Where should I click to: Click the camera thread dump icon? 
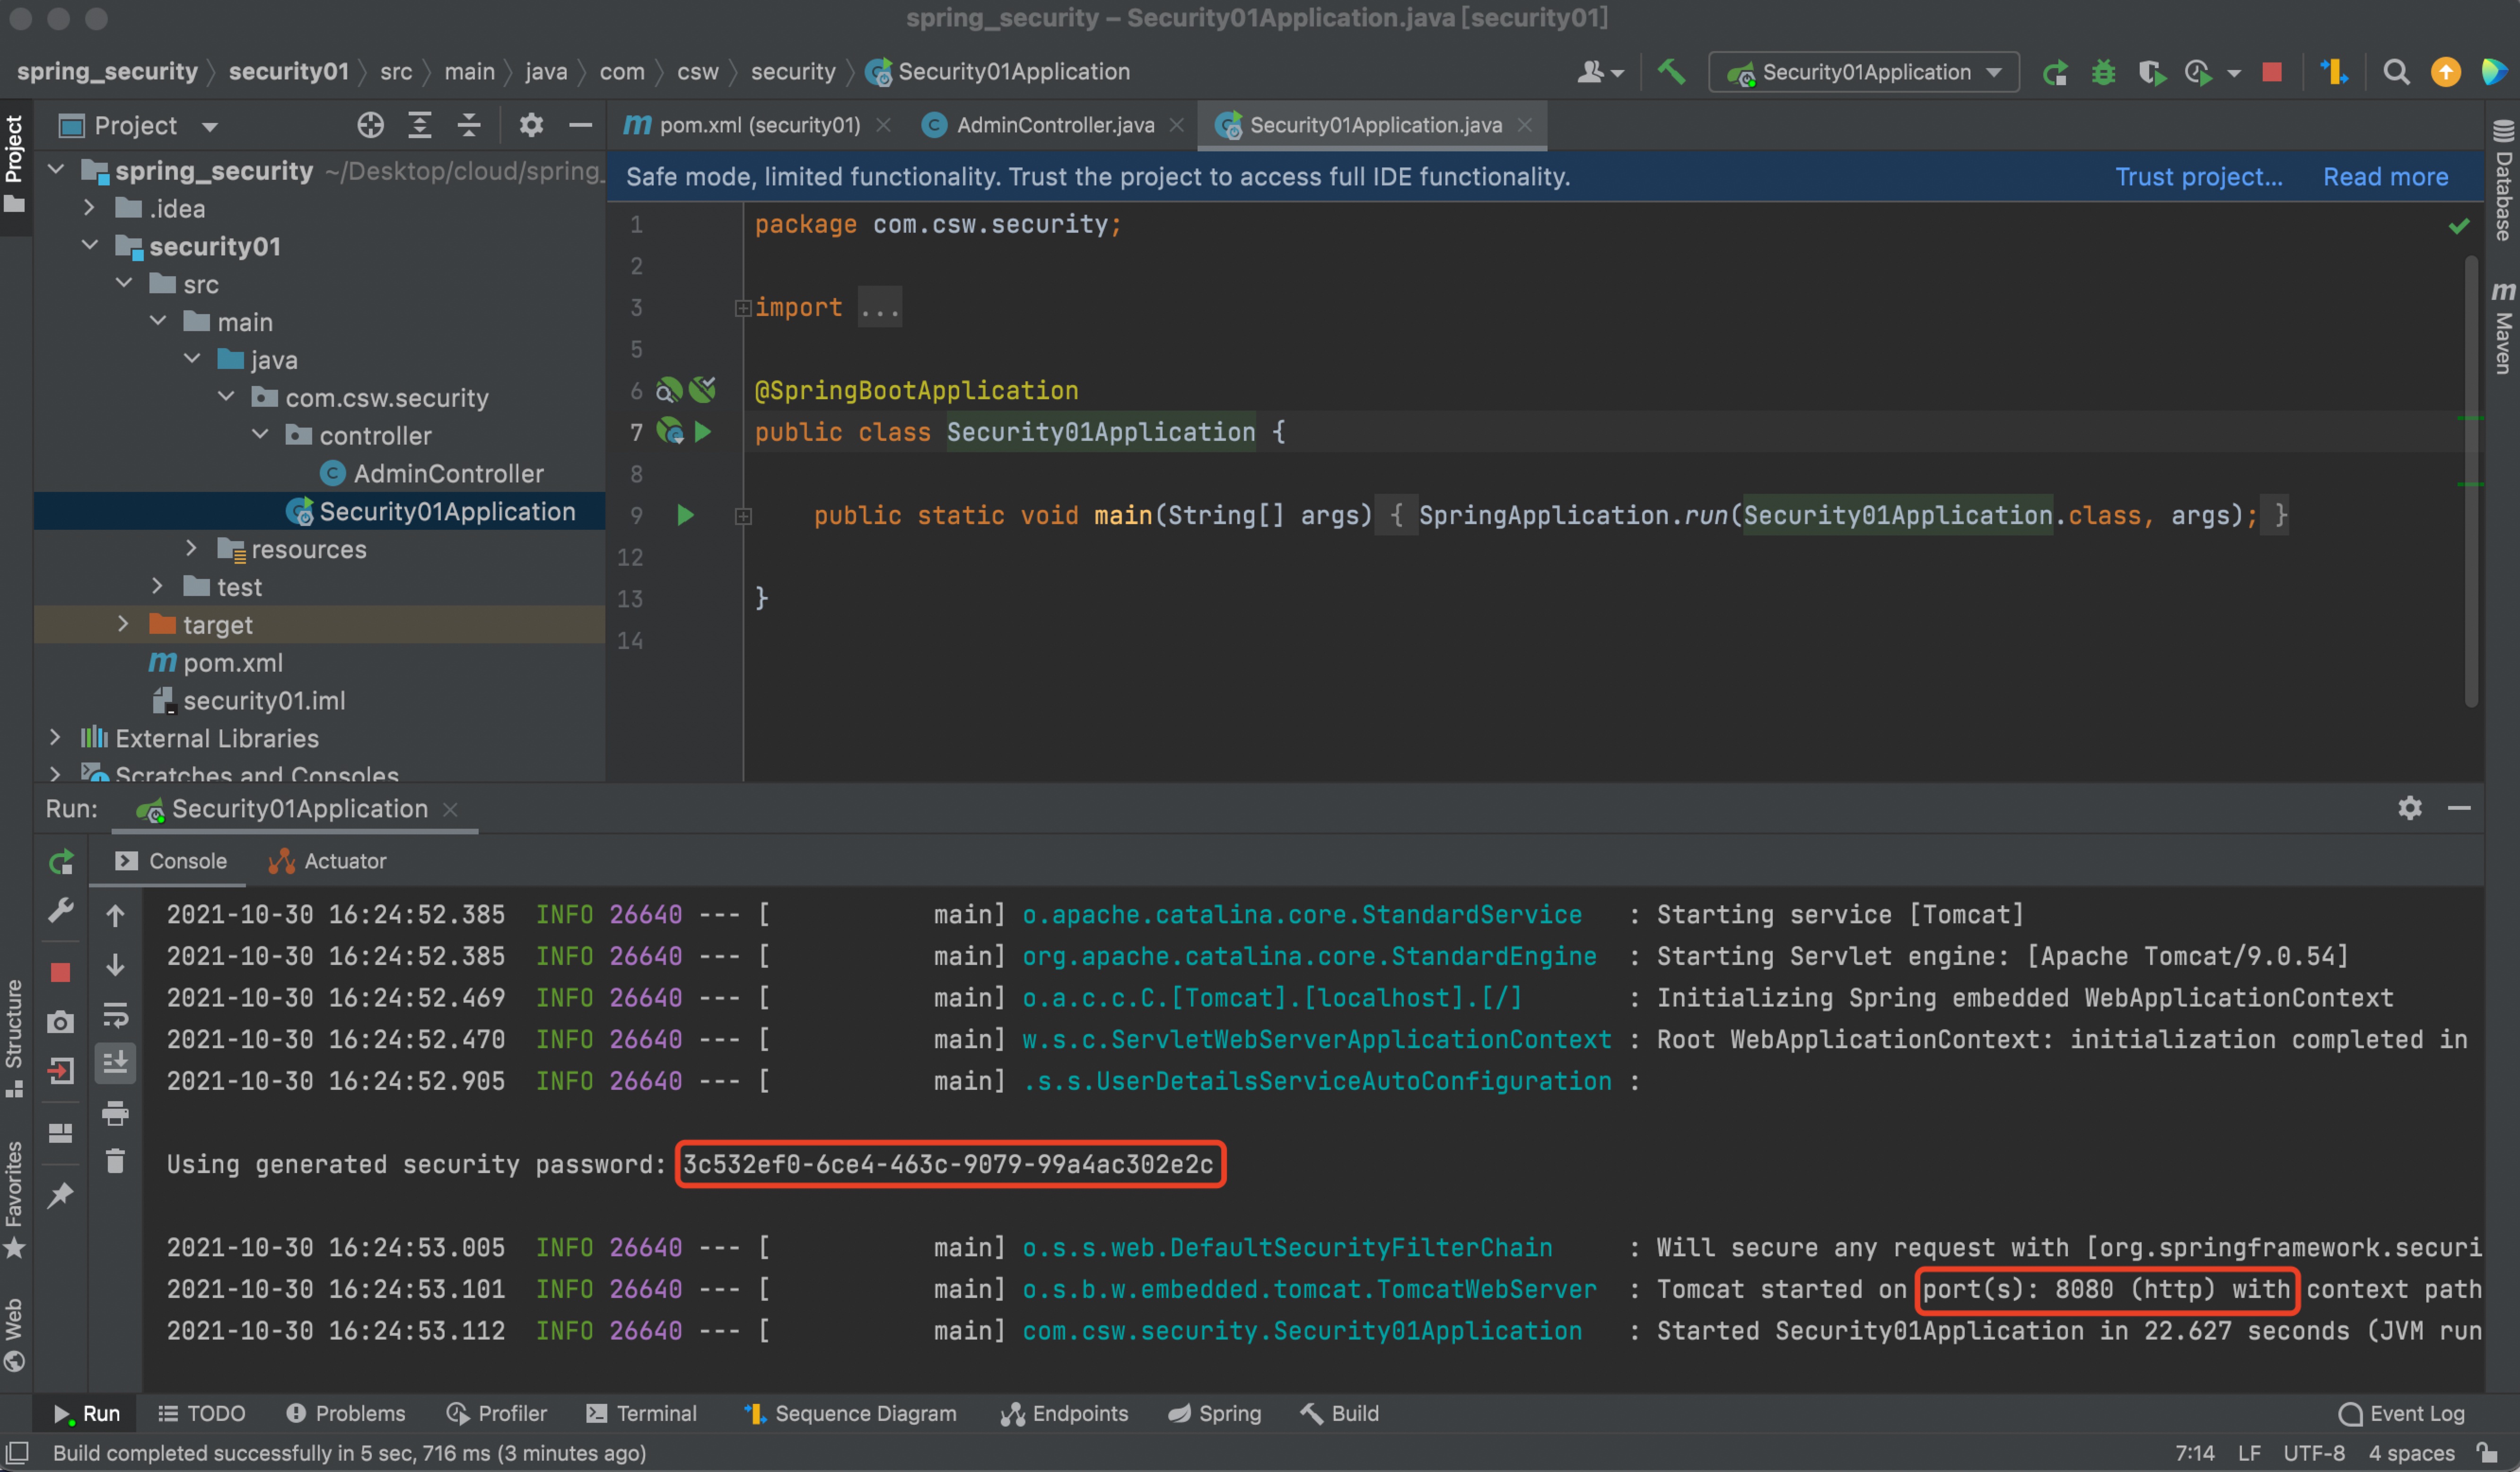point(60,1022)
